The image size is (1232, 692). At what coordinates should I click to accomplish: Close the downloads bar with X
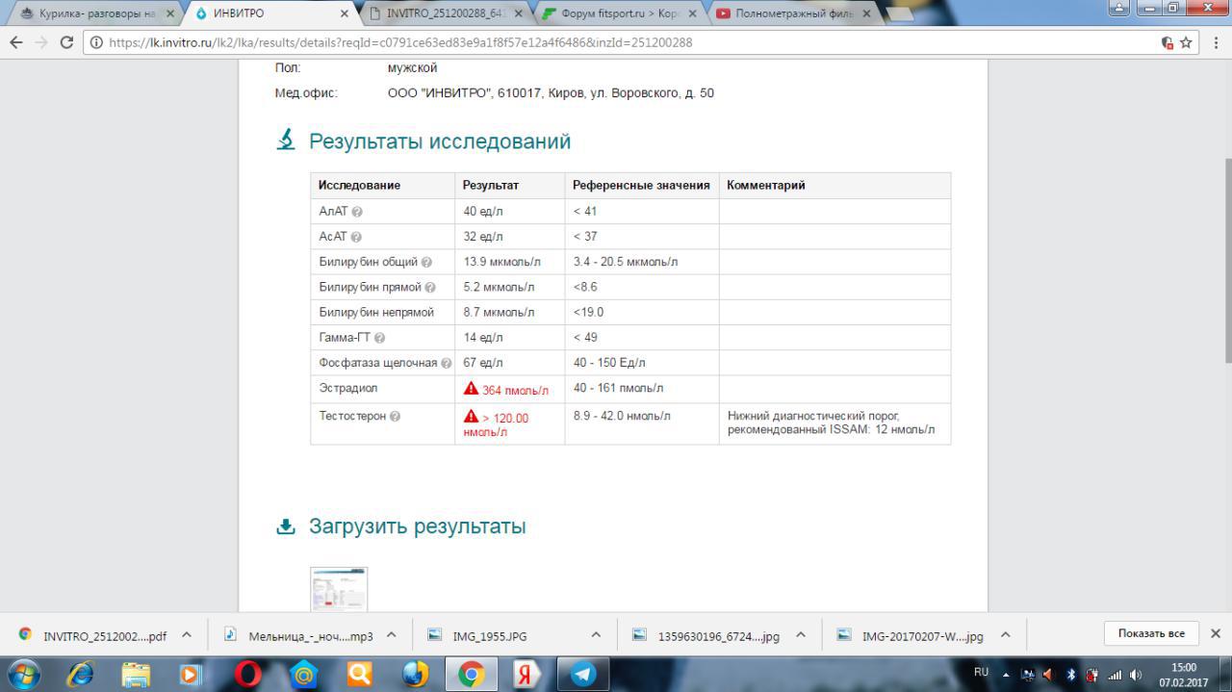coord(1215,633)
